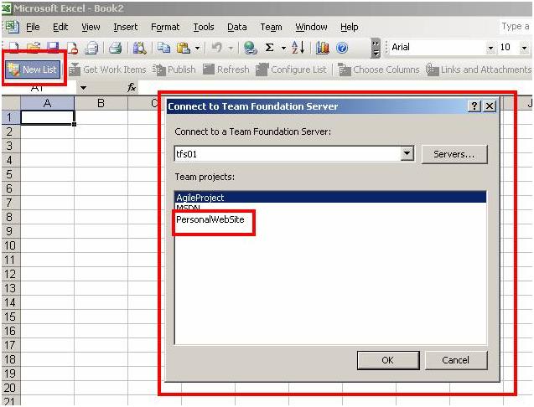Click the AutoSum sigma icon
This screenshot has height=407, width=534.
[x=270, y=48]
